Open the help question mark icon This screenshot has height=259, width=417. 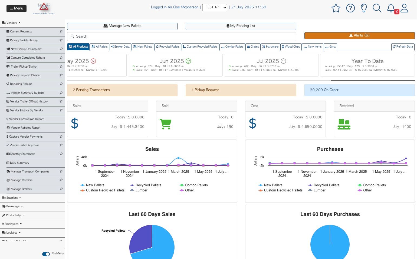[x=350, y=8]
